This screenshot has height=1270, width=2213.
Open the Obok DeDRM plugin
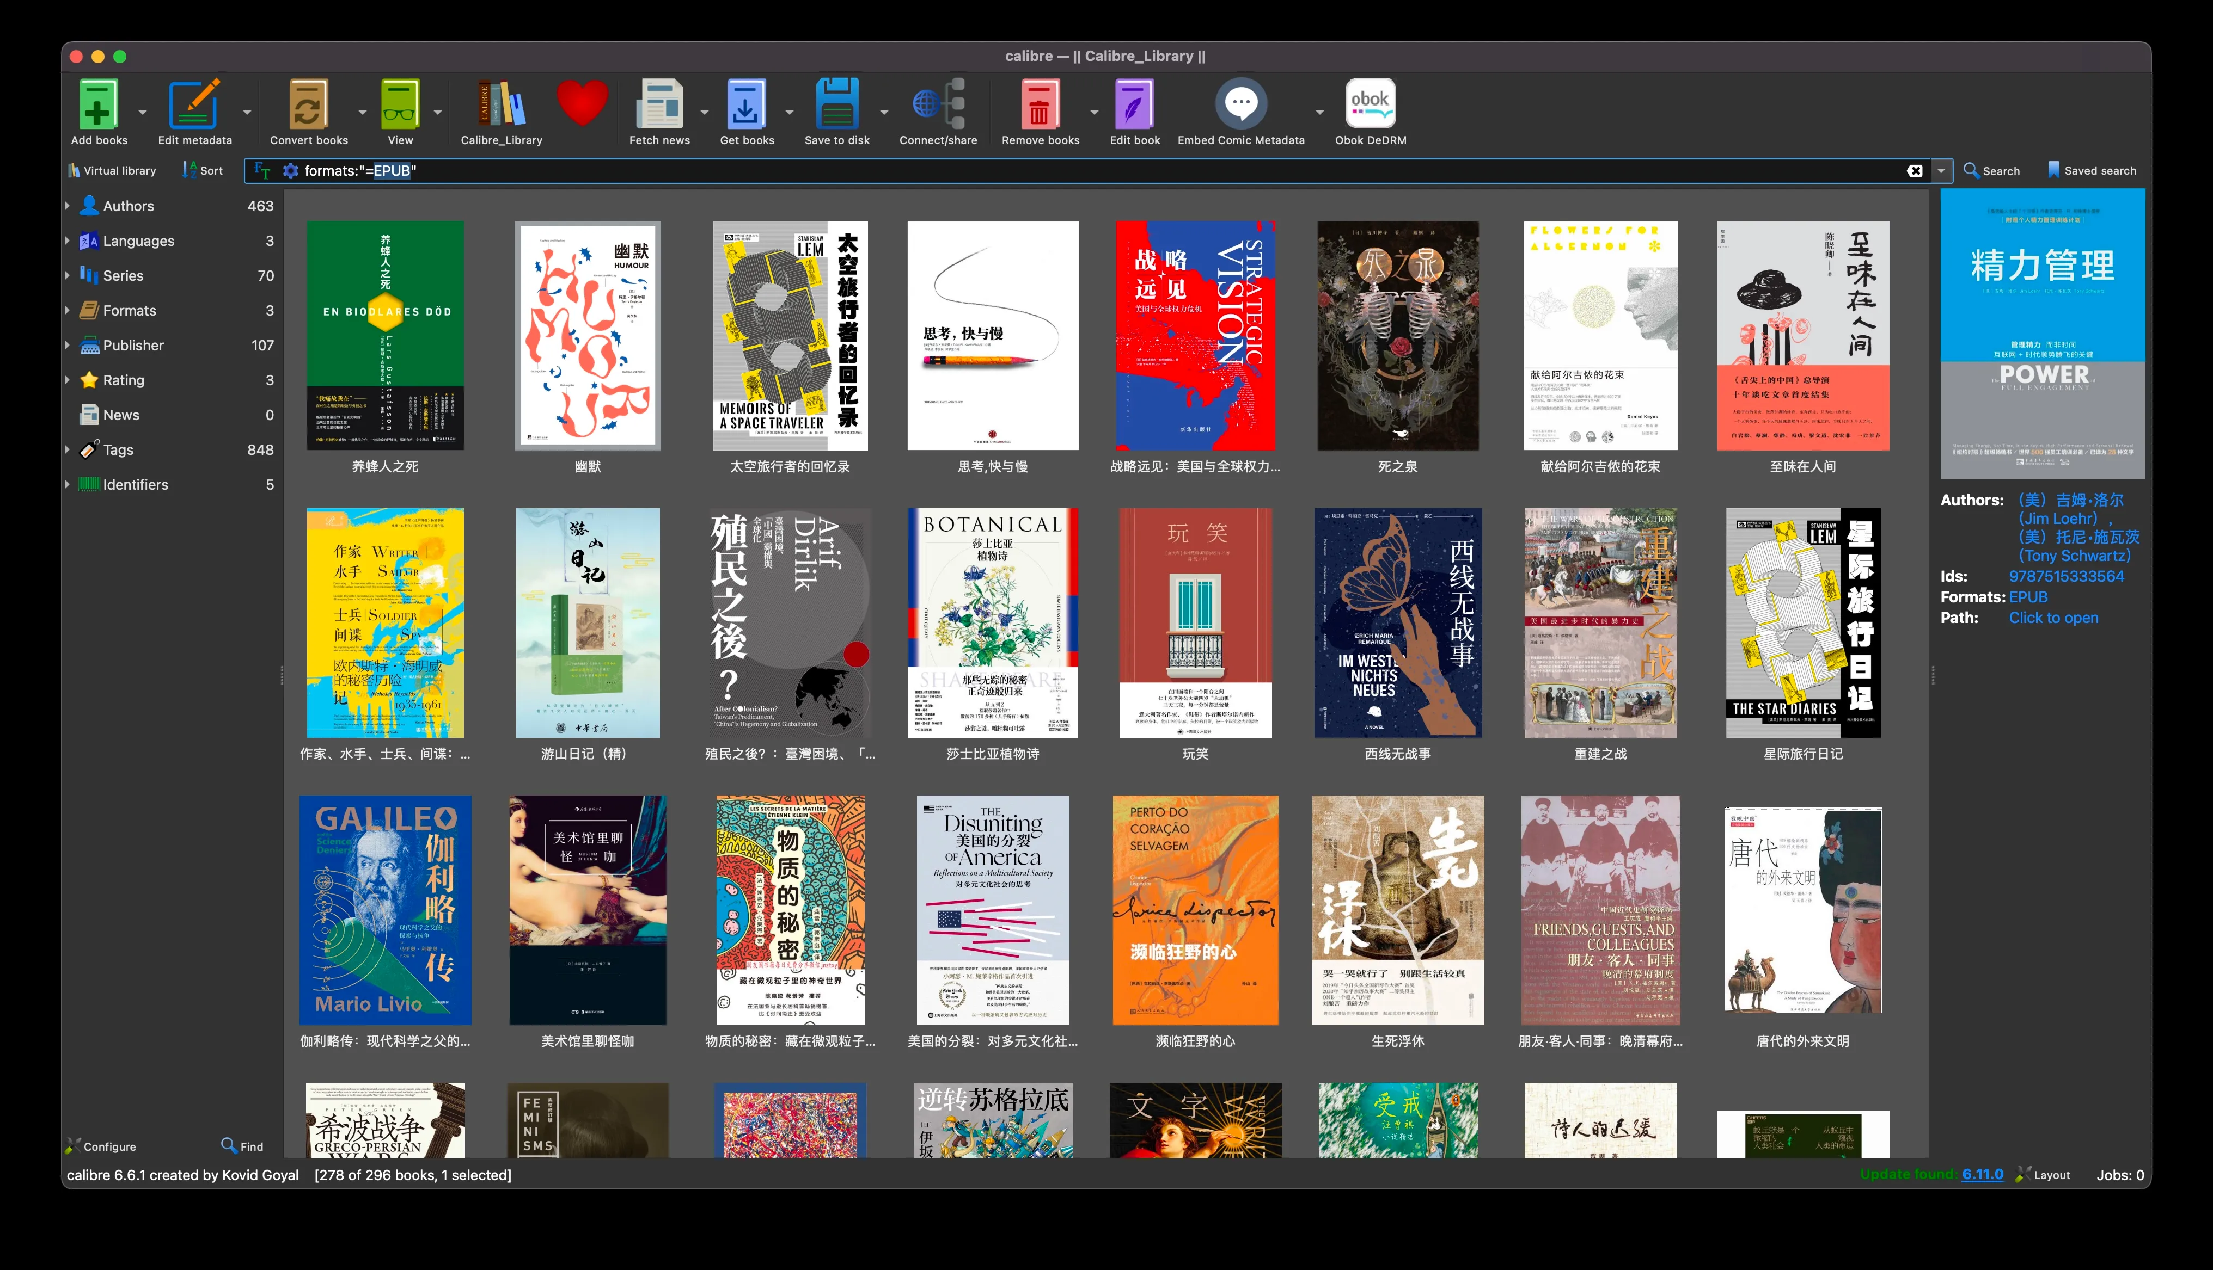1370,104
